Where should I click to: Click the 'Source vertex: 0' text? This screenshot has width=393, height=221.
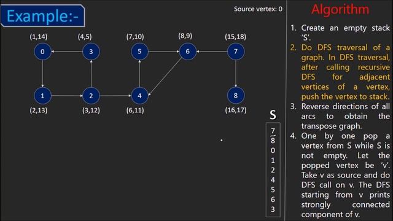[258, 9]
